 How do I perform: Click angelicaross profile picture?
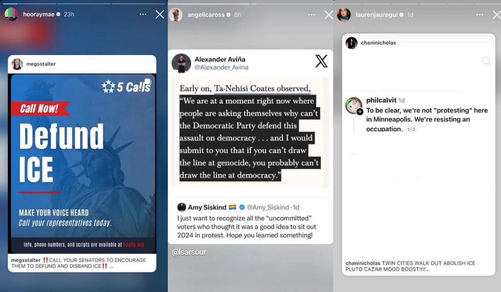coord(176,15)
